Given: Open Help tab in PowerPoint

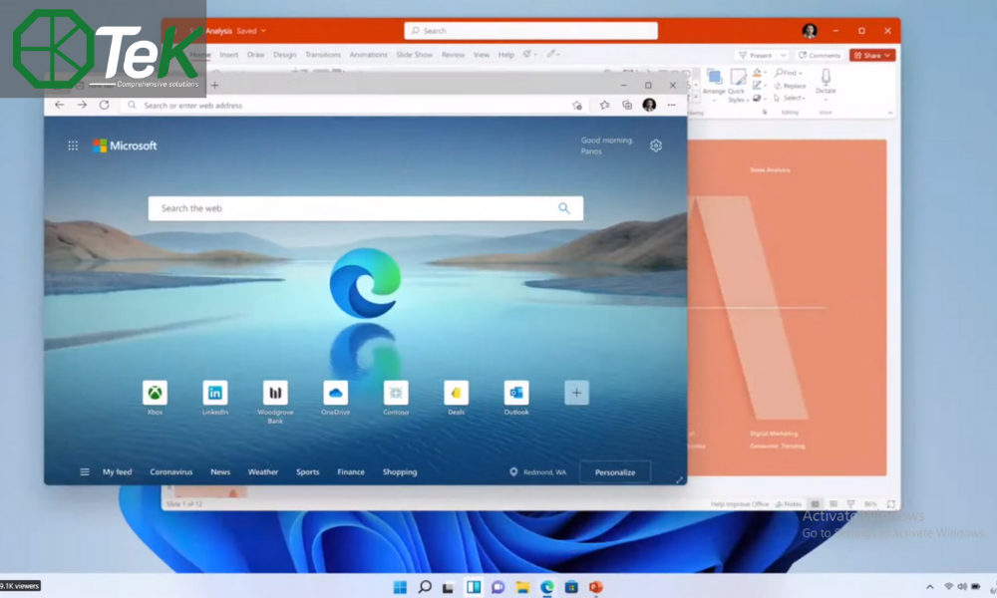Looking at the screenshot, I should pyautogui.click(x=506, y=55).
